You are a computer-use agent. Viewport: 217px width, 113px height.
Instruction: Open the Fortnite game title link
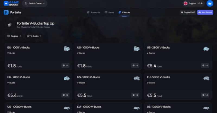tap(16, 12)
